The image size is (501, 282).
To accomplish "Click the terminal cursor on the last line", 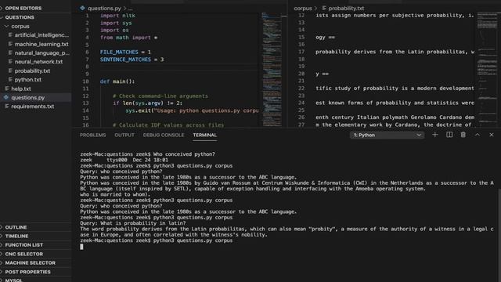I will [81, 247].
